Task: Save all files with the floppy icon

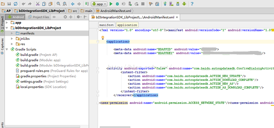Action: [x=9, y=4]
